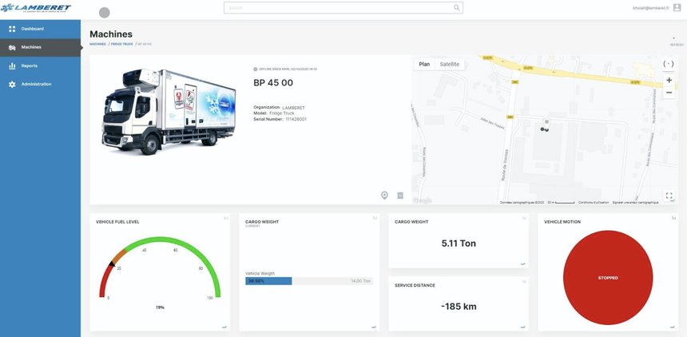Zoom in on the map
Image resolution: width=687 pixels, height=337 pixels.
669,80
